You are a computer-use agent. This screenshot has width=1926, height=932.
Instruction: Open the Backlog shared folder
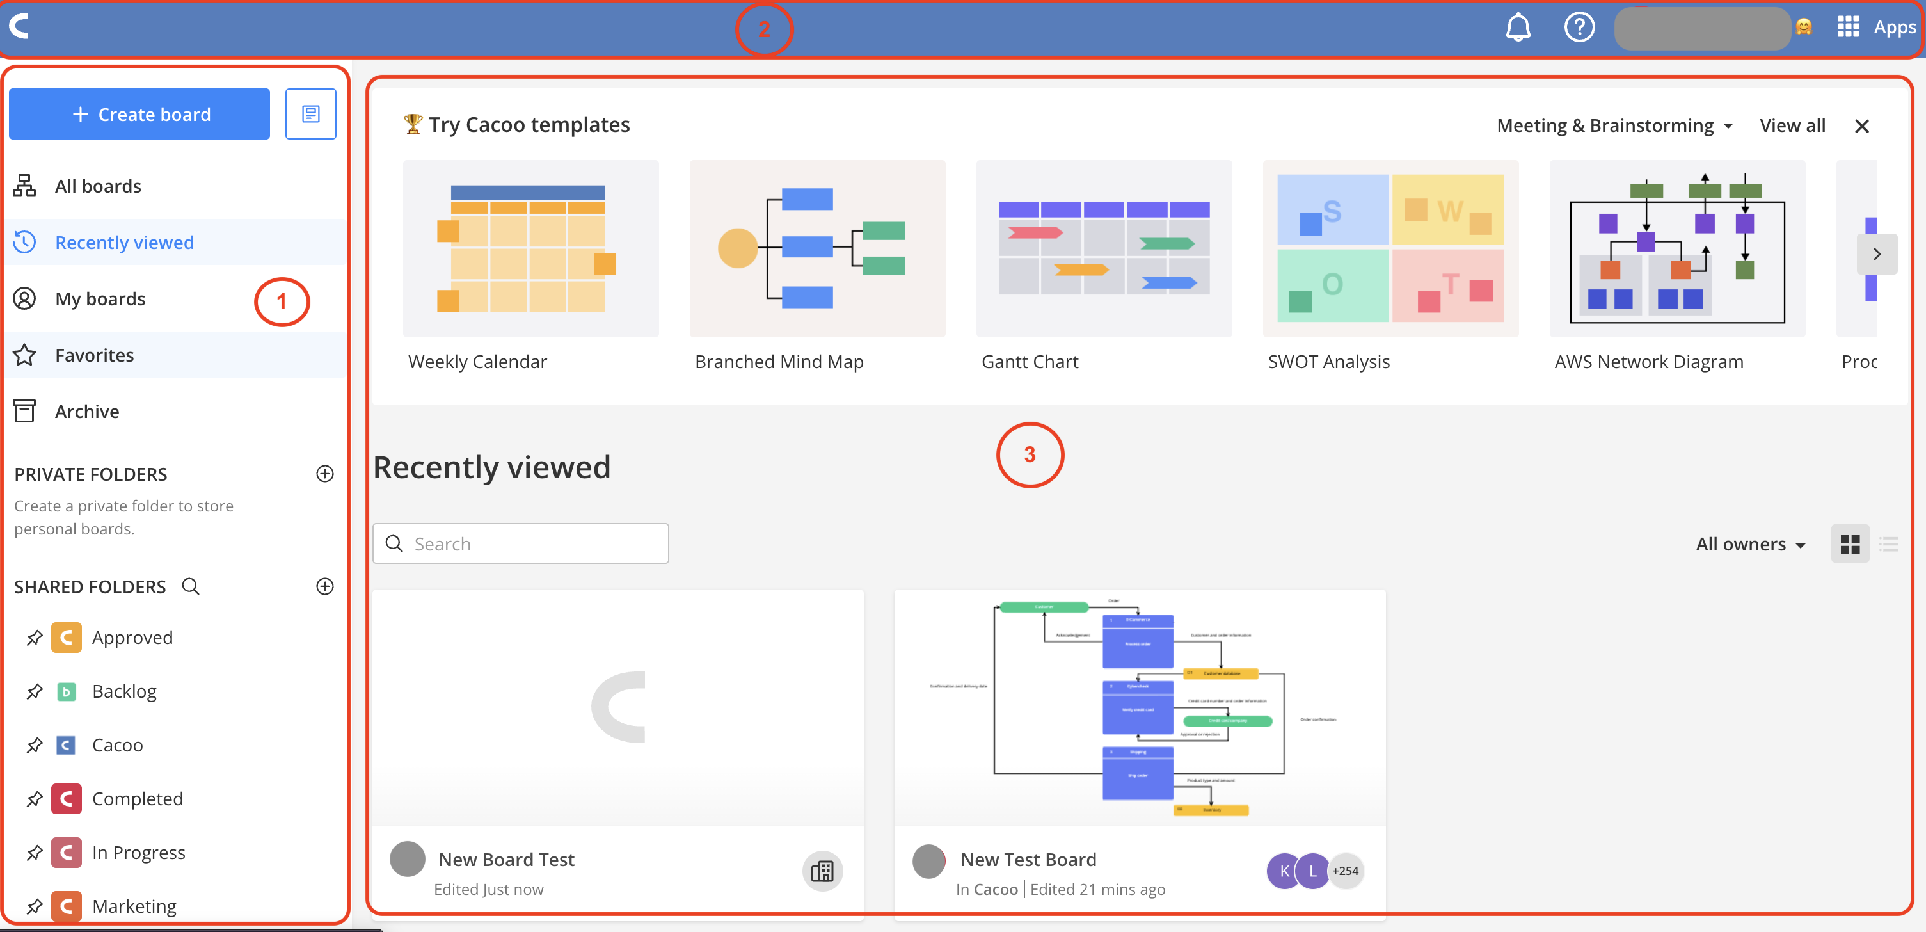(124, 692)
